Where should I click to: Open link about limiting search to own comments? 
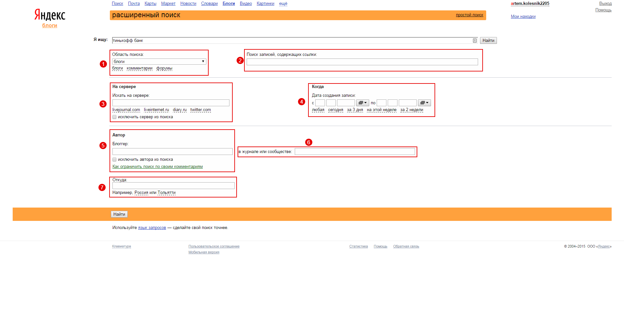[x=158, y=167]
